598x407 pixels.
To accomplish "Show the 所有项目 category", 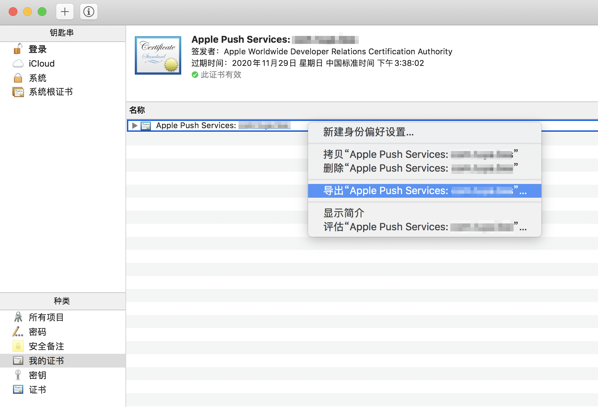I will point(46,318).
